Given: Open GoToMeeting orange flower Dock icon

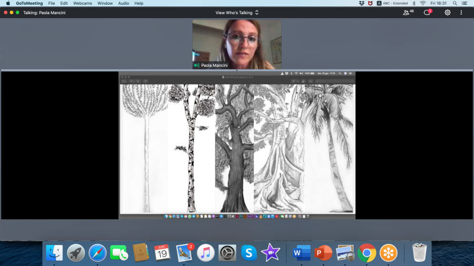Looking at the screenshot, I should [x=389, y=253].
